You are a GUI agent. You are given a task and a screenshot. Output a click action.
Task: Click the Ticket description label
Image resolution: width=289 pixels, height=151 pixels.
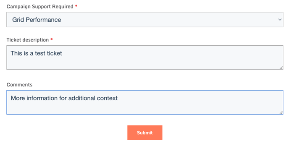28,40
